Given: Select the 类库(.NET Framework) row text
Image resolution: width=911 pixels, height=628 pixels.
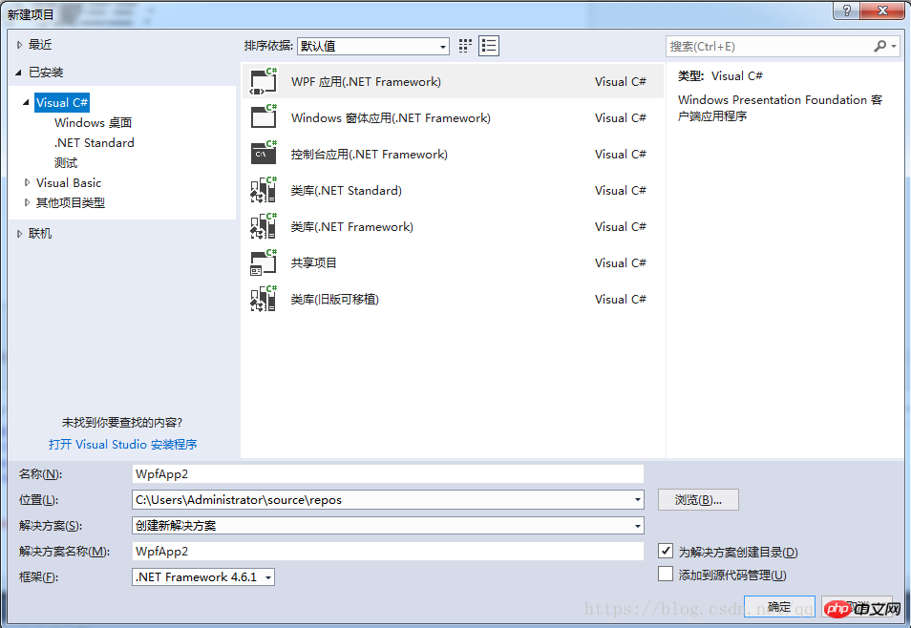Looking at the screenshot, I should pos(352,226).
